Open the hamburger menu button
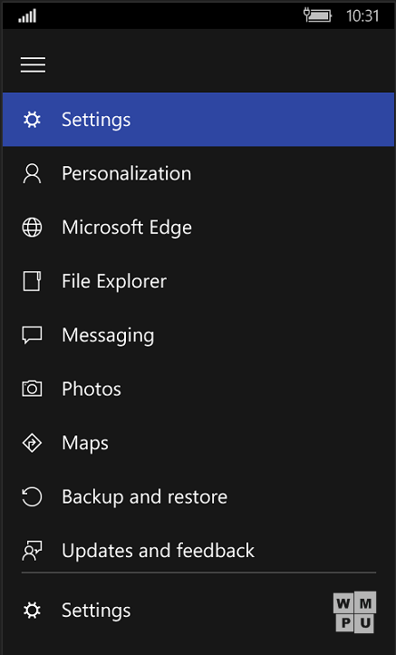This screenshot has width=396, height=655. click(x=33, y=64)
